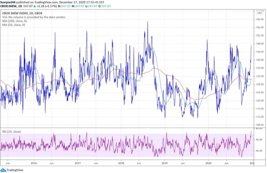Select the Scorpio244 author name
This screenshot has width=267, height=173.
pyautogui.click(x=8, y=2)
